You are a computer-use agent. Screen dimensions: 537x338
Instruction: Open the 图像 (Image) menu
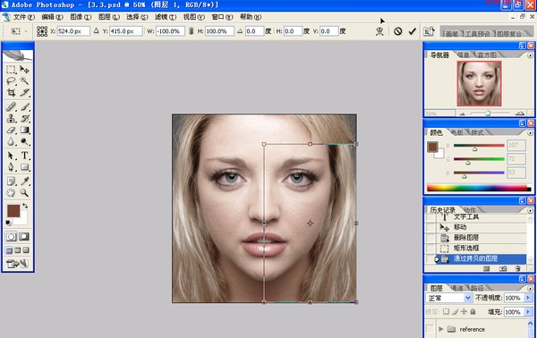click(x=81, y=17)
